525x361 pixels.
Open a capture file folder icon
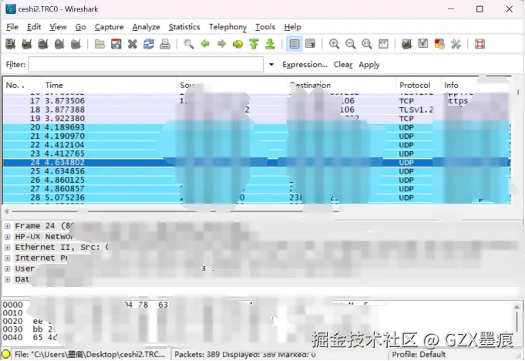[x=99, y=44]
